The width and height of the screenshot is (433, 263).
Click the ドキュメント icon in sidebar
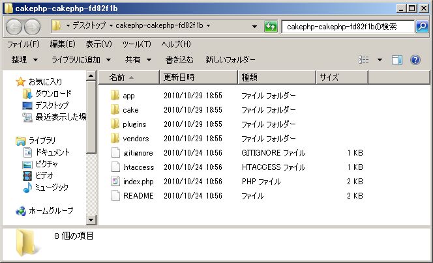[x=27, y=152]
